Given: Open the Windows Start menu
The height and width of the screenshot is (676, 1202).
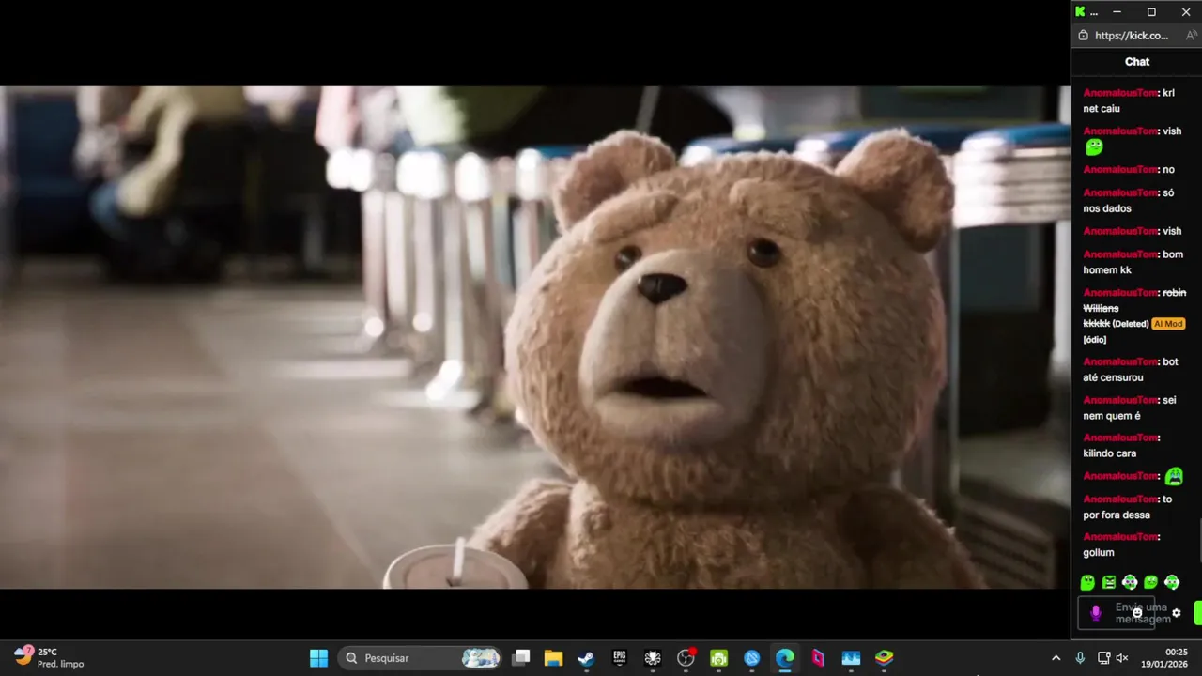Looking at the screenshot, I should click(x=319, y=658).
